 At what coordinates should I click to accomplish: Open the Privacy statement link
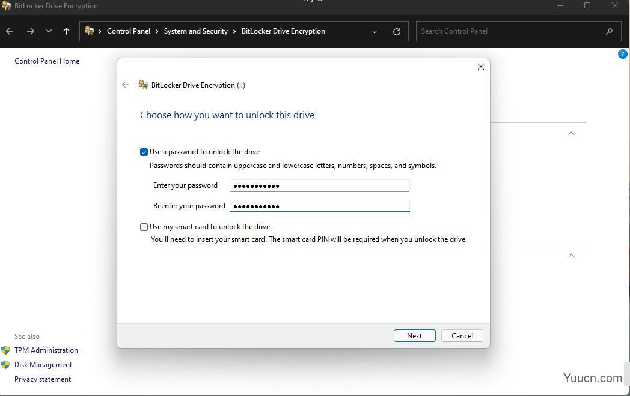[43, 379]
